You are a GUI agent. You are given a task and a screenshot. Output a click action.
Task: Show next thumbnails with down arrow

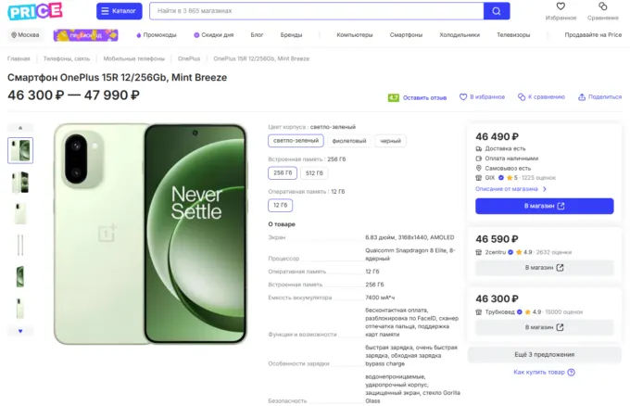tap(20, 331)
